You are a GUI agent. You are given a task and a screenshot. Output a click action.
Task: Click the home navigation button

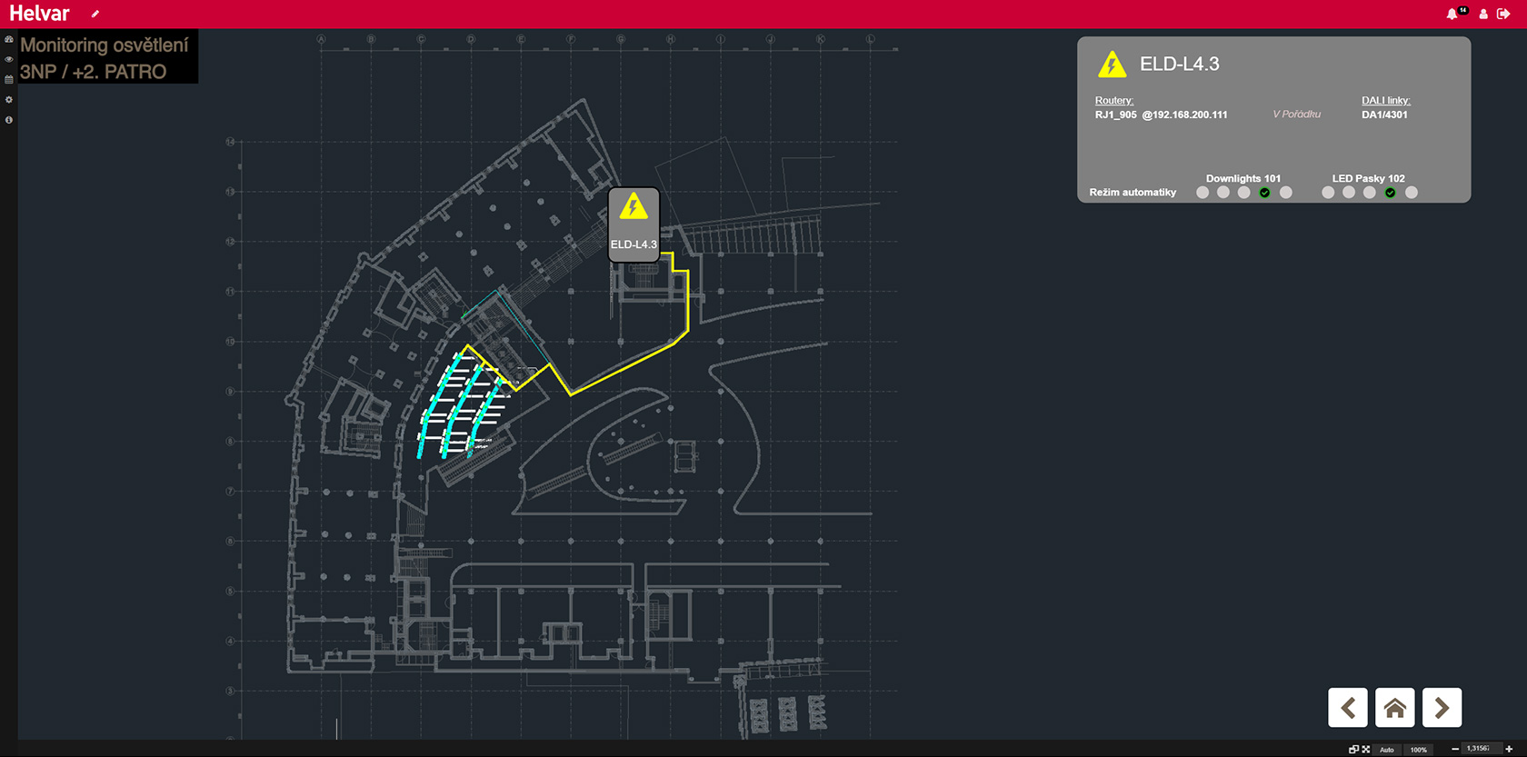click(1394, 708)
